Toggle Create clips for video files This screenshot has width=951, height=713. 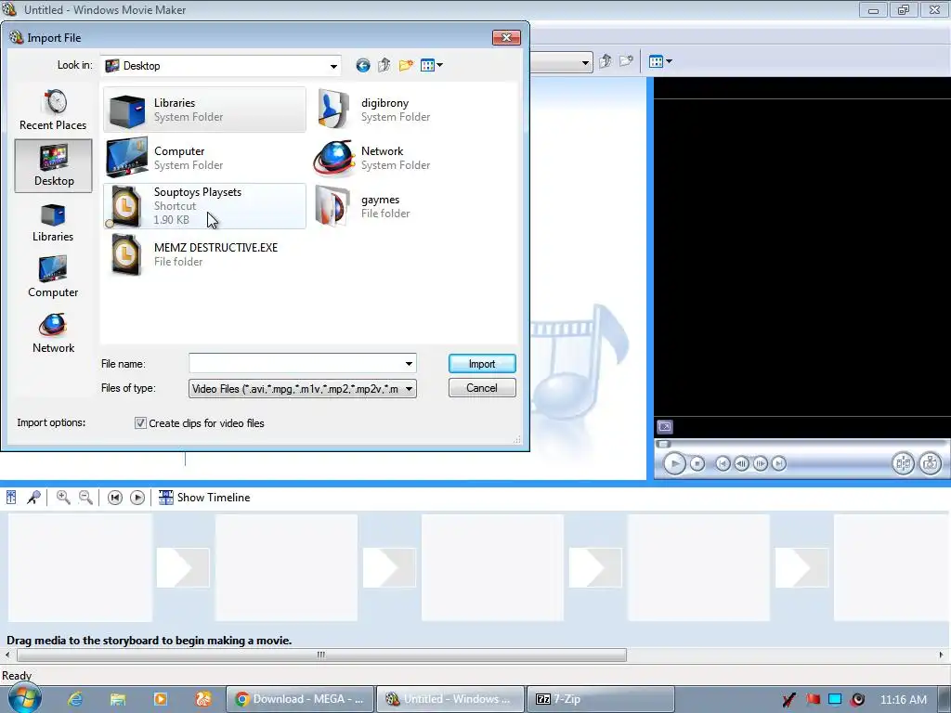point(140,423)
